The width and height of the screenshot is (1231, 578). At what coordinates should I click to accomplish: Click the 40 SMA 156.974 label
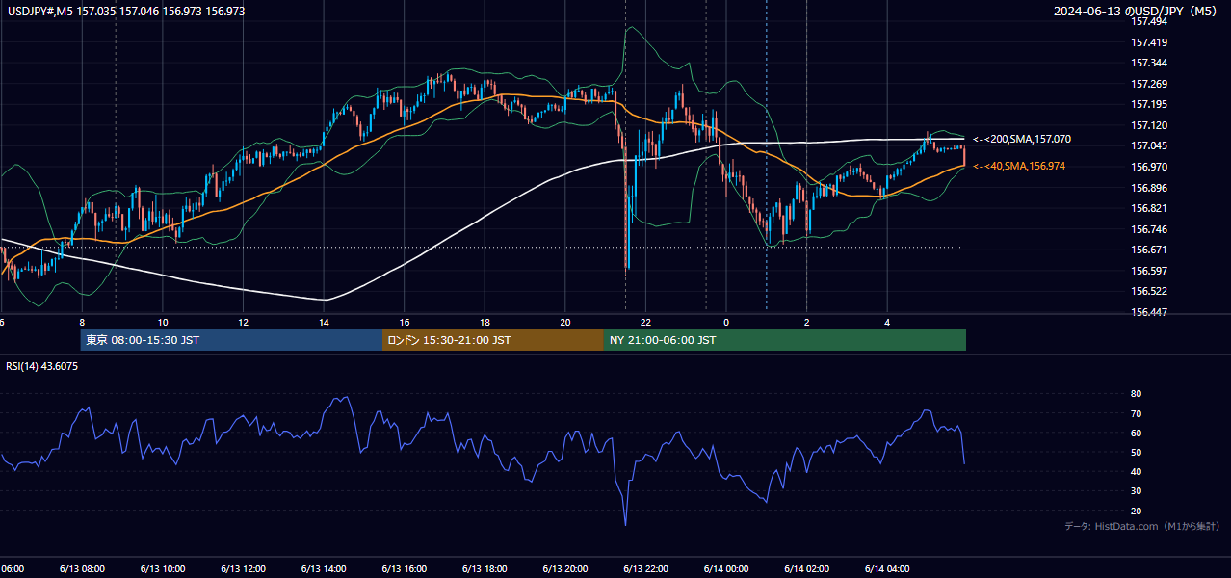coord(1019,167)
